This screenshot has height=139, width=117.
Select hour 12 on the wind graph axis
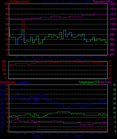click(x=58, y=57)
